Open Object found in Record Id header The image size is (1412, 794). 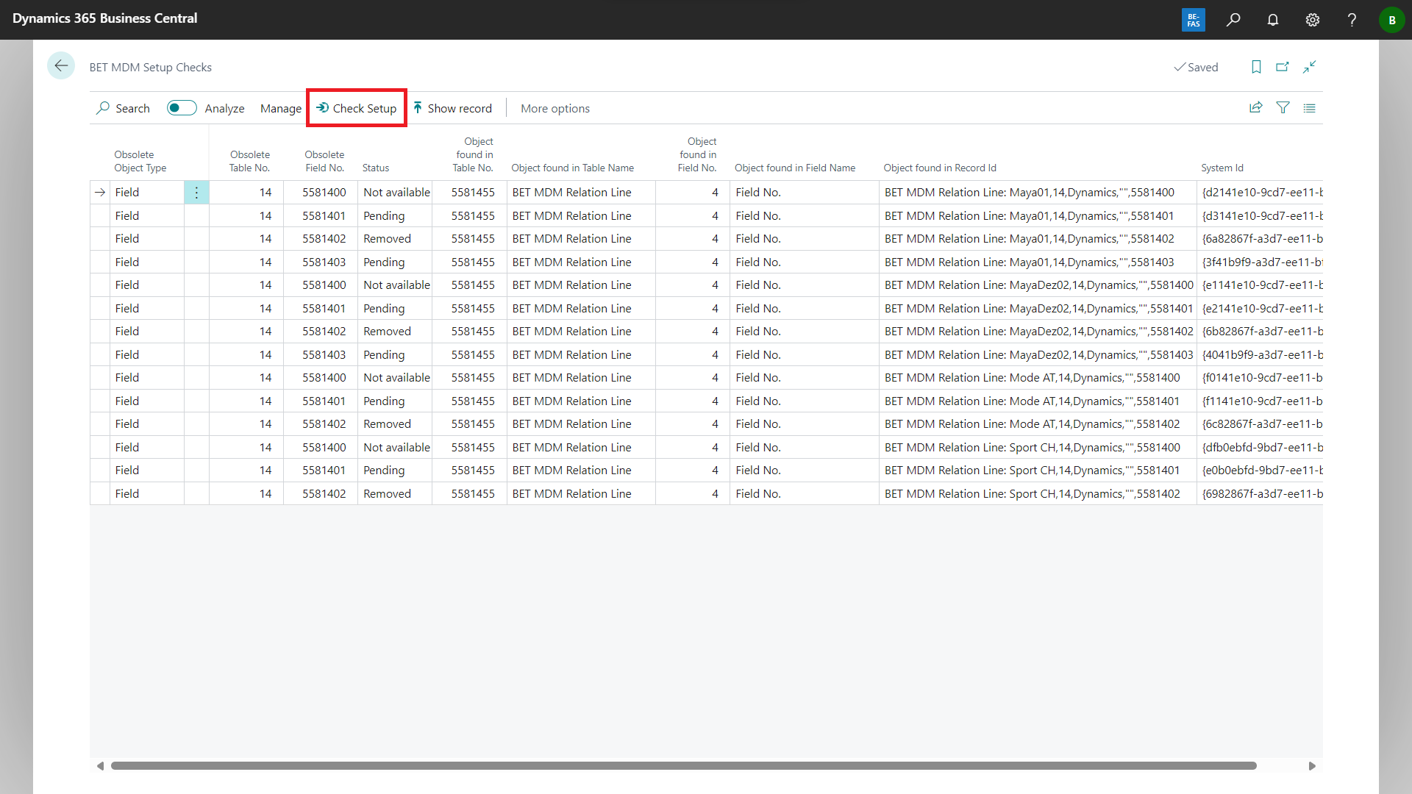(940, 168)
